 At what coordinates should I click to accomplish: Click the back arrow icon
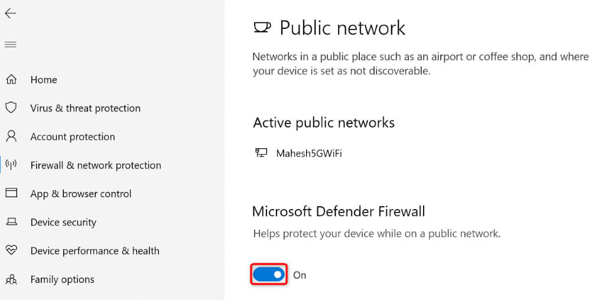11,13
